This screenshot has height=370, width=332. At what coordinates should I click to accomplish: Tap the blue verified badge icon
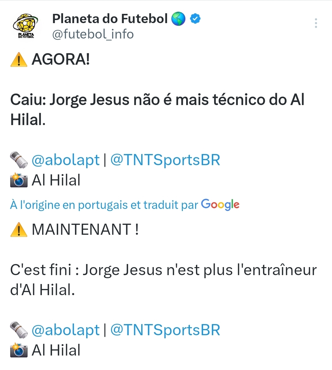195,19
